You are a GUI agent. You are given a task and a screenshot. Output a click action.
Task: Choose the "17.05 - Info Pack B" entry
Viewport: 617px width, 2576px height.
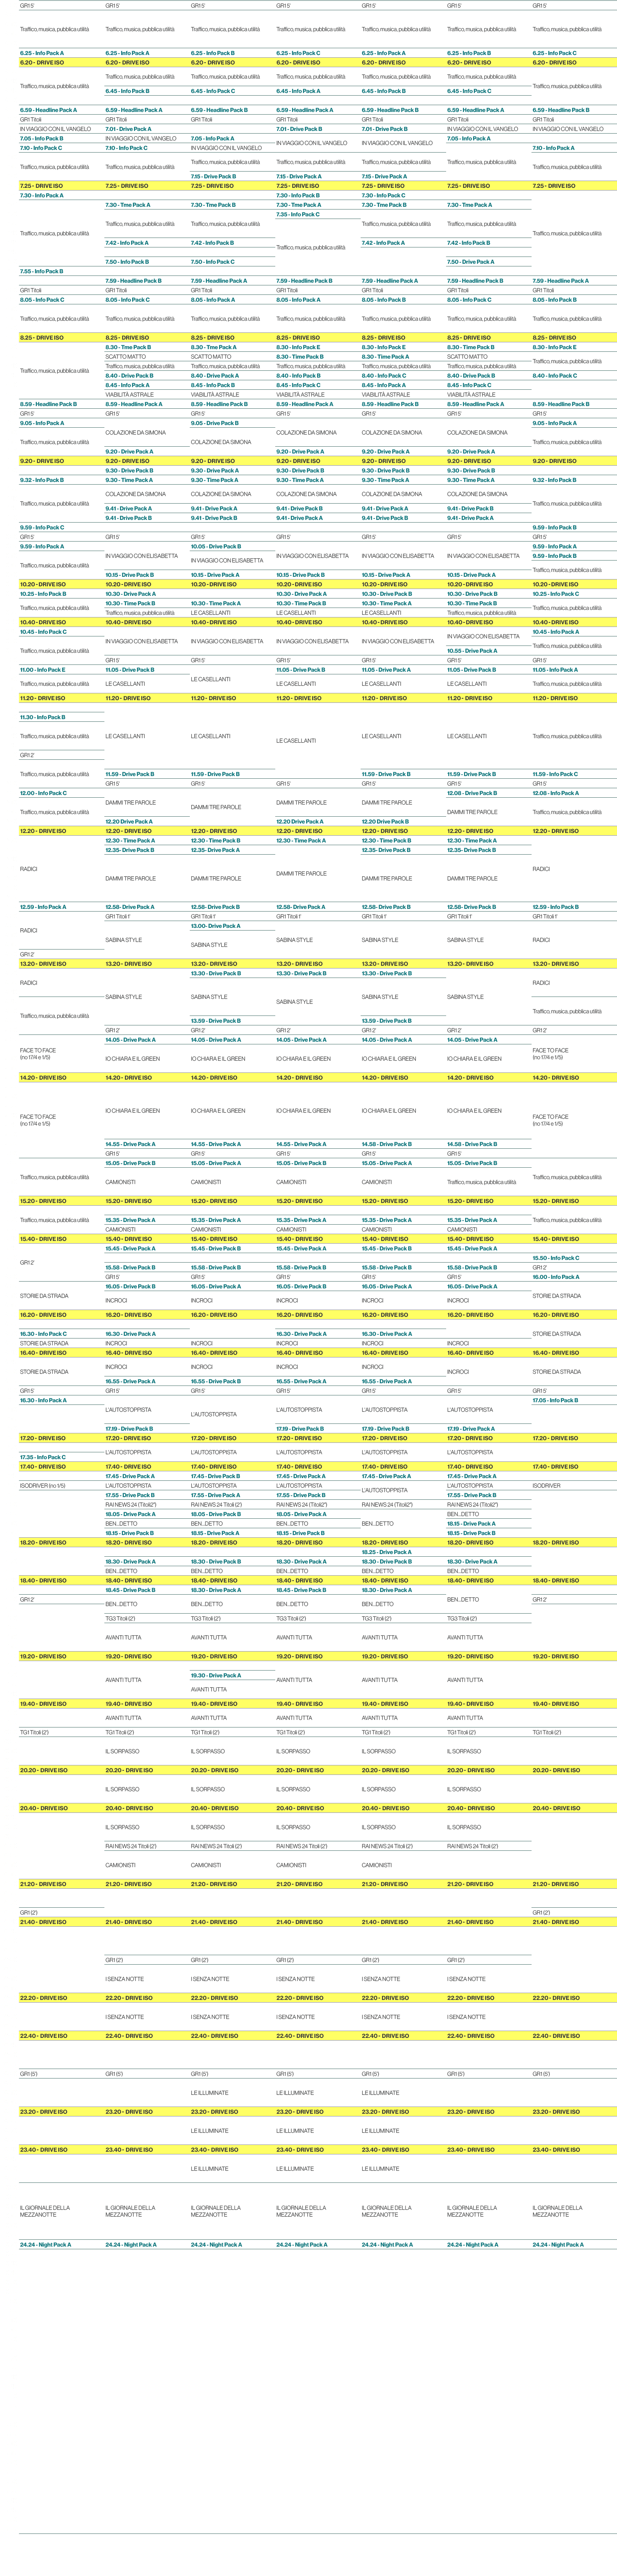click(555, 1400)
